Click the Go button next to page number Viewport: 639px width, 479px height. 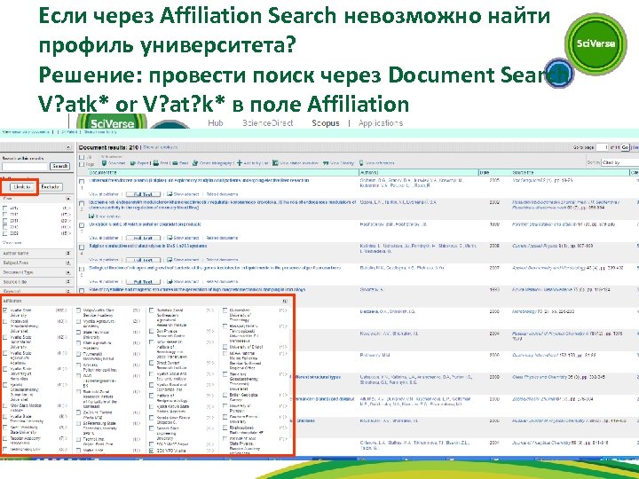click(x=625, y=147)
